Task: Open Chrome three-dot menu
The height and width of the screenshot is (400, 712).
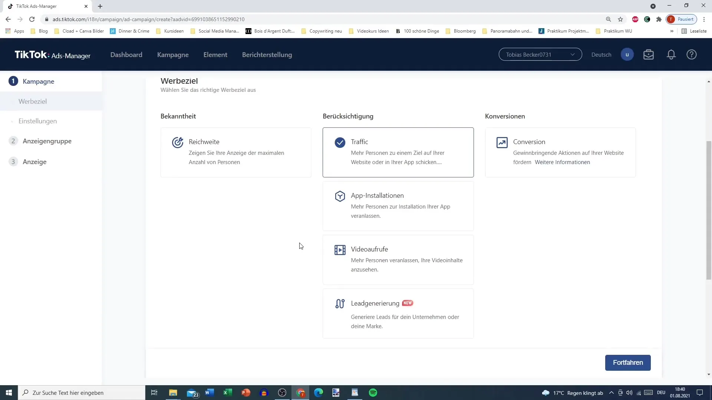Action: 704,19
